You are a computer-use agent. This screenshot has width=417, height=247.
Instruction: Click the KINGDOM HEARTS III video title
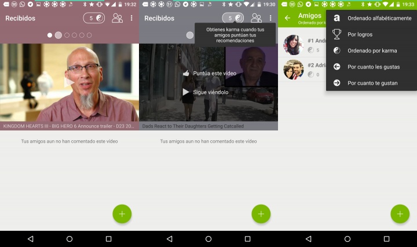(x=68, y=126)
